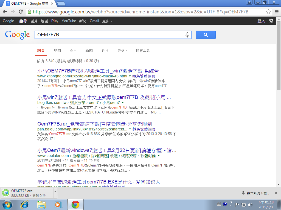281x210 pixels.
Task: Switch to 網頁 results tab
Action: [41, 50]
